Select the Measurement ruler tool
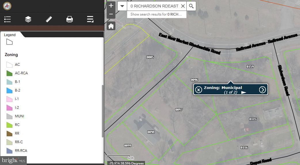This screenshot has width=300, height=165. pyautogui.click(x=49, y=19)
